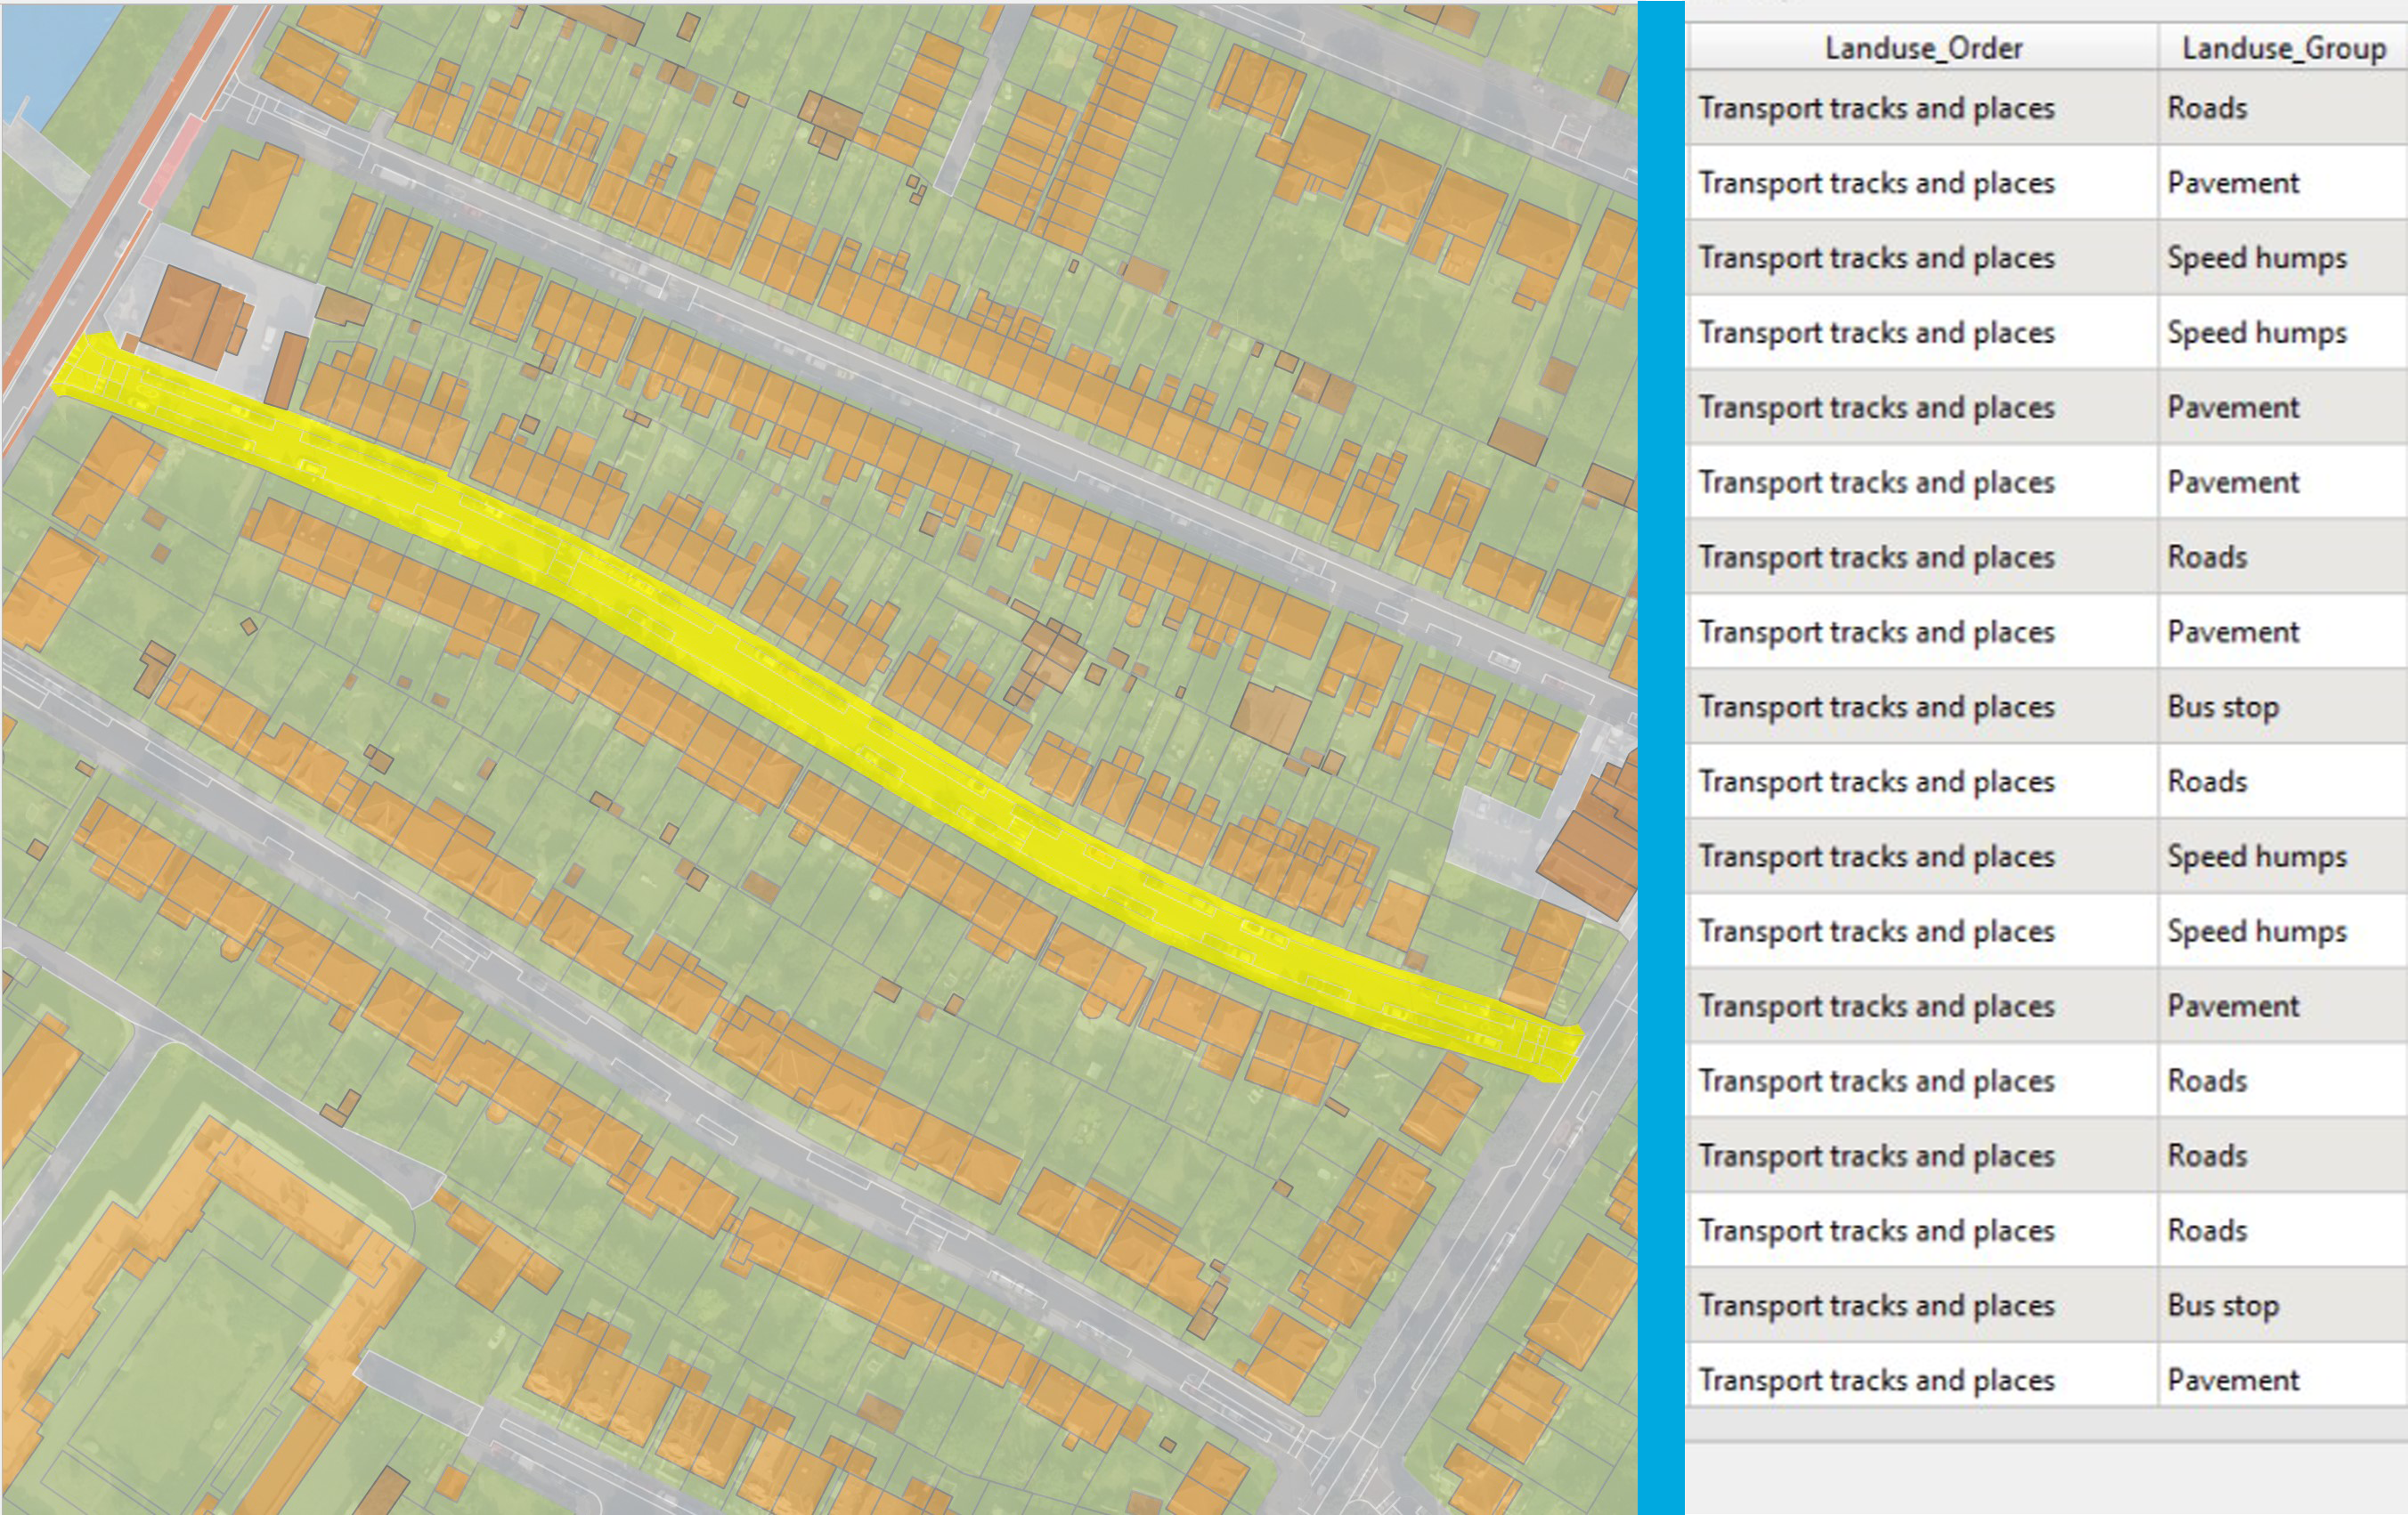Select the lower Bus stop cell

coord(2283,1305)
